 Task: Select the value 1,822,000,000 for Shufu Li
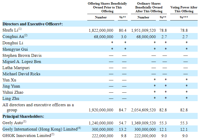101,30
